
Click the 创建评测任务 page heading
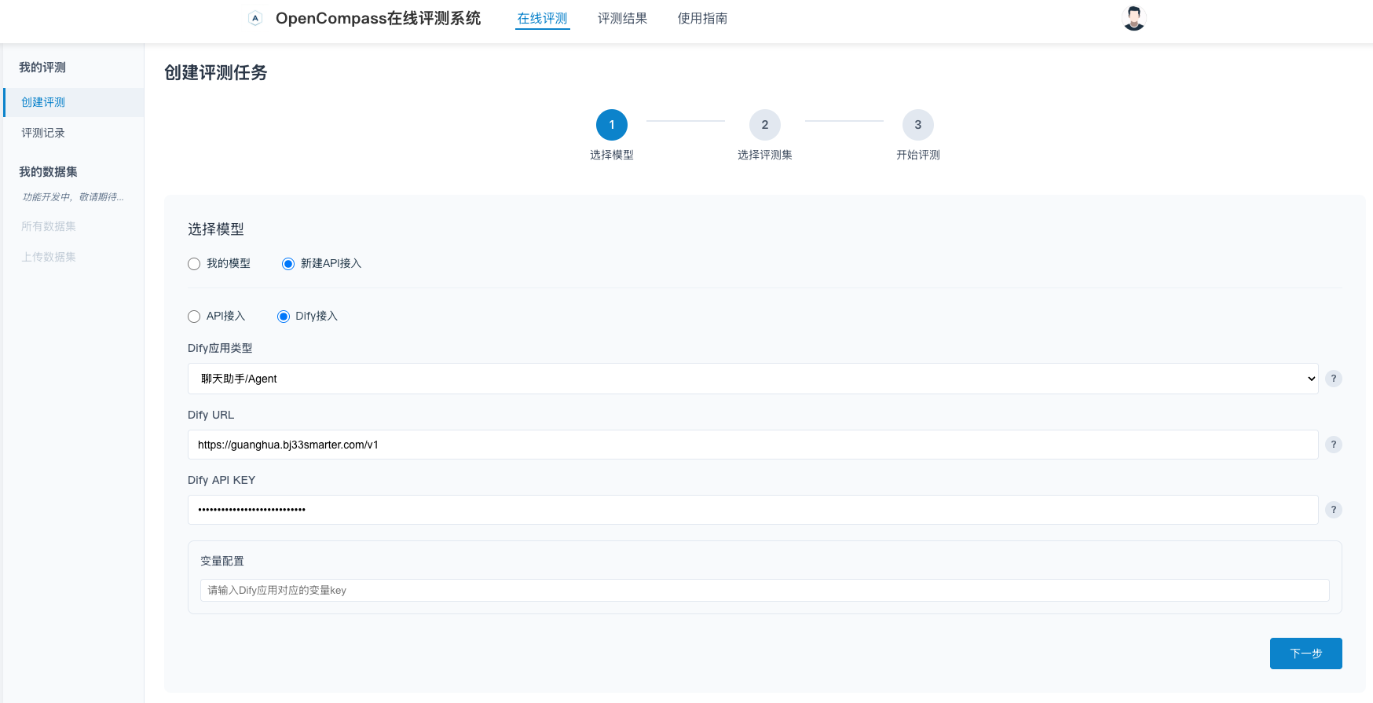tap(216, 73)
